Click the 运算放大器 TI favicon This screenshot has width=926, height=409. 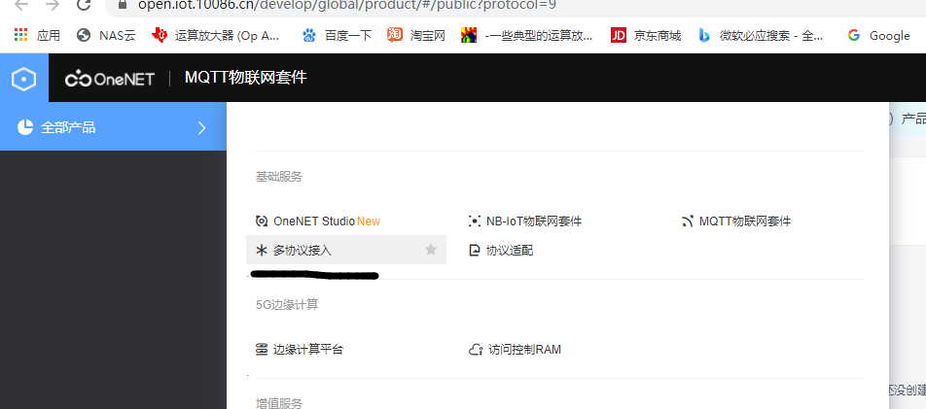pos(160,35)
